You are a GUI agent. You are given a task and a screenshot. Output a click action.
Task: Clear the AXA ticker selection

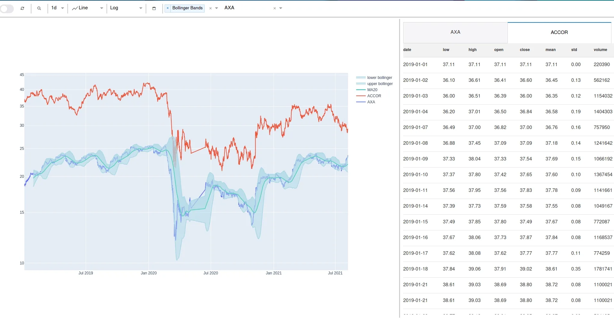[275, 8]
